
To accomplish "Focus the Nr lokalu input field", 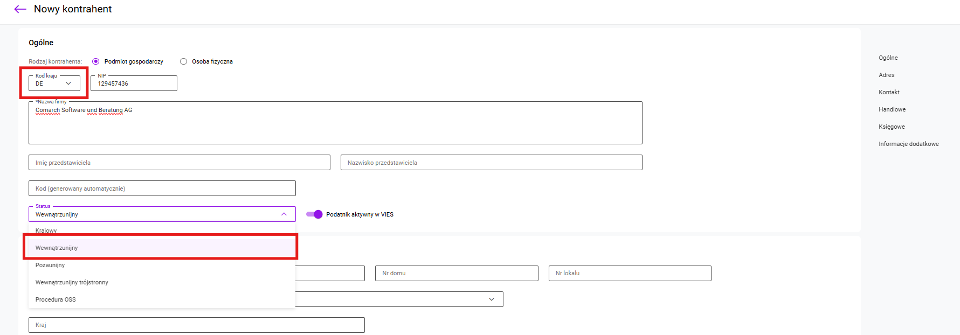I will coord(630,274).
